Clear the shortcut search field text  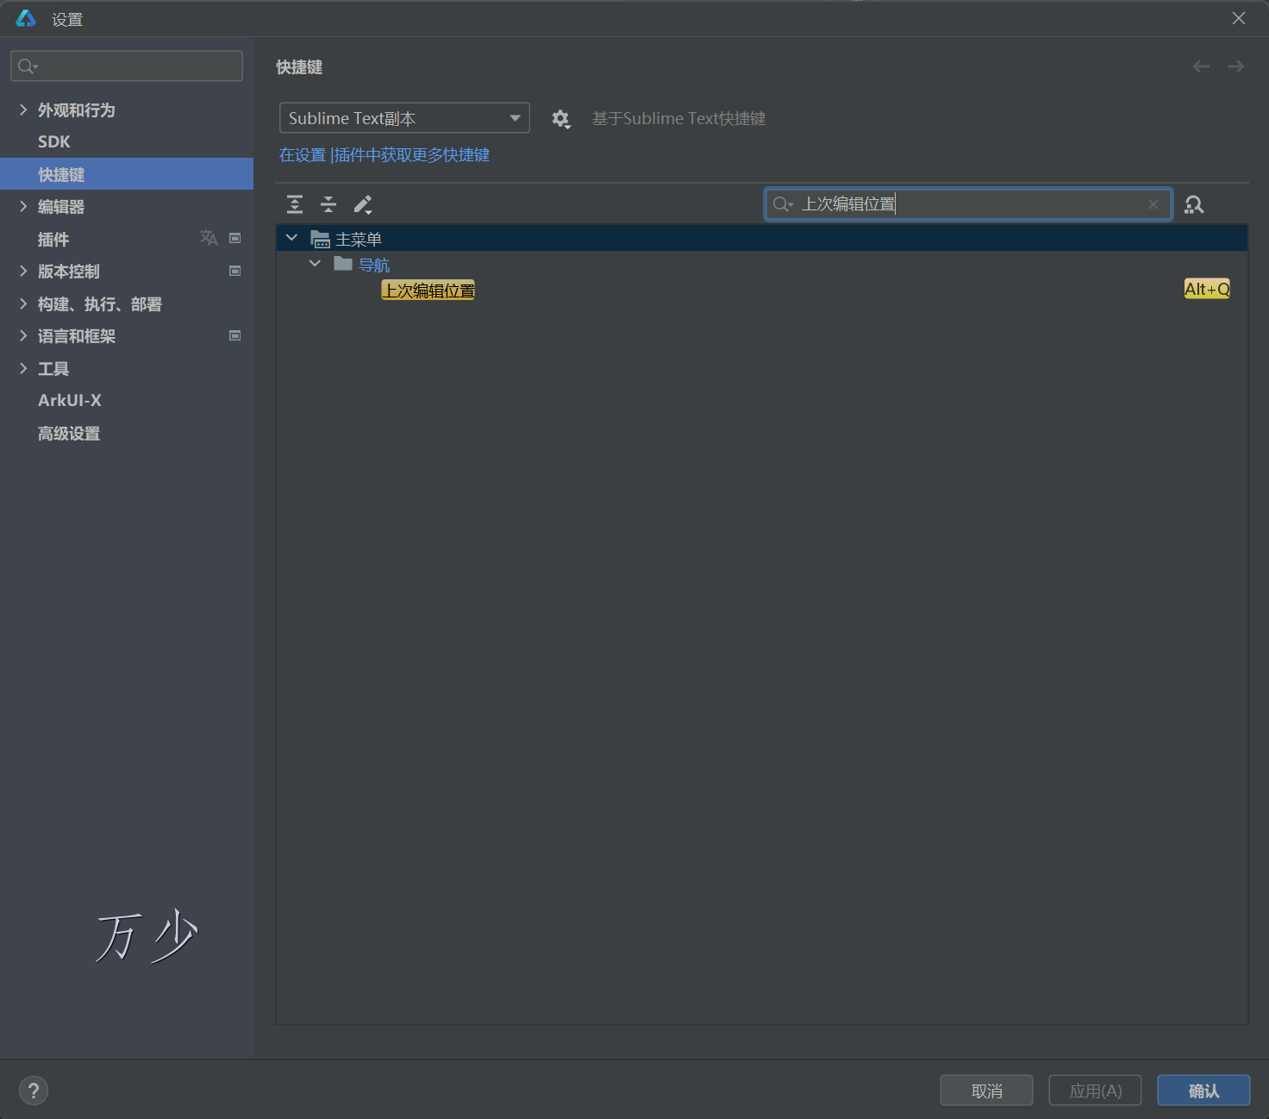[1153, 204]
